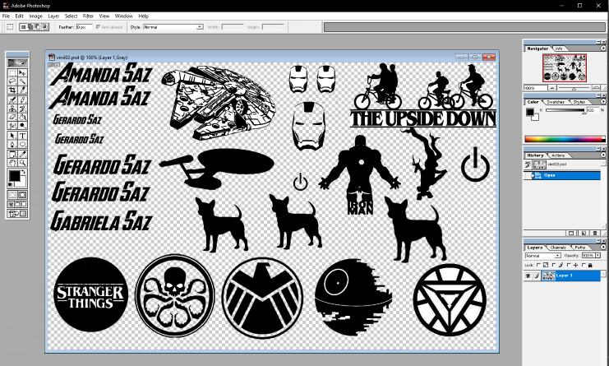The width and height of the screenshot is (609, 366).
Task: Enable lock transparent pixels checkbox
Action: click(x=538, y=265)
